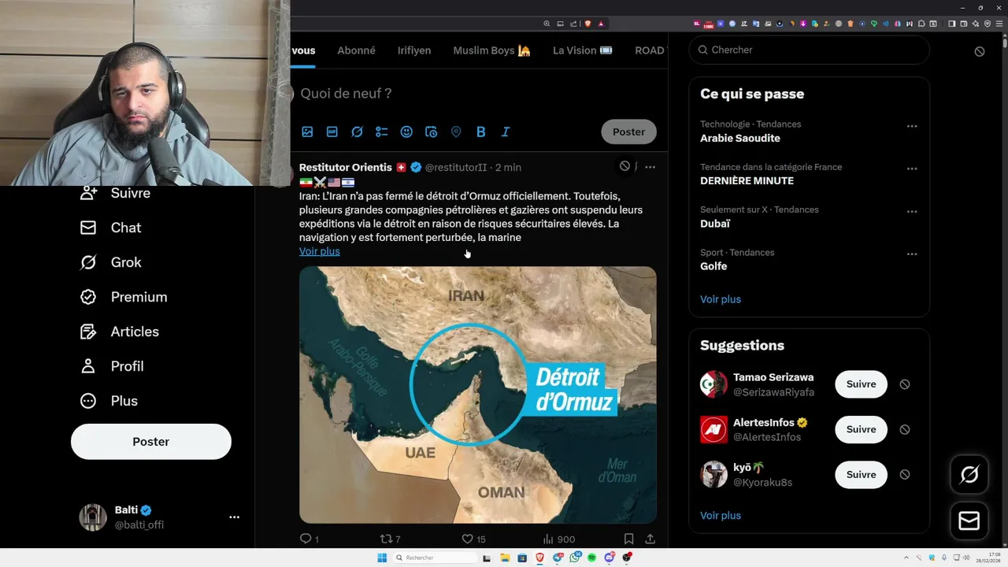View post analytics showing 900
Screen dimensions: 1008x567
pos(559,539)
